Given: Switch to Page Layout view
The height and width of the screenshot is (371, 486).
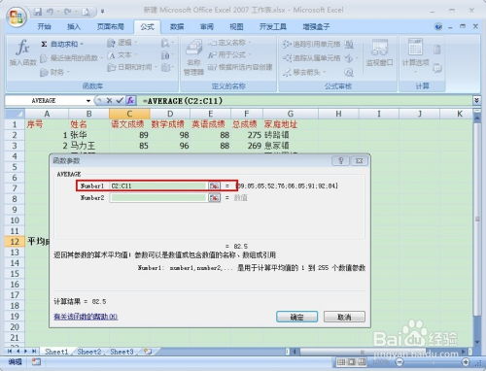Looking at the screenshot, I should click(351, 362).
